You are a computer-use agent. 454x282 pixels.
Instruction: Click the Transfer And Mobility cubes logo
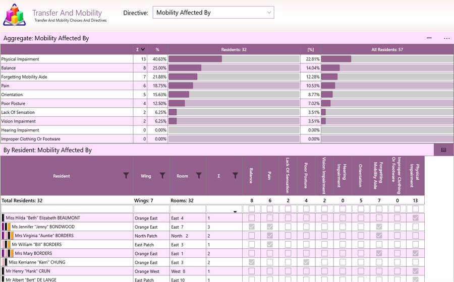click(x=15, y=15)
